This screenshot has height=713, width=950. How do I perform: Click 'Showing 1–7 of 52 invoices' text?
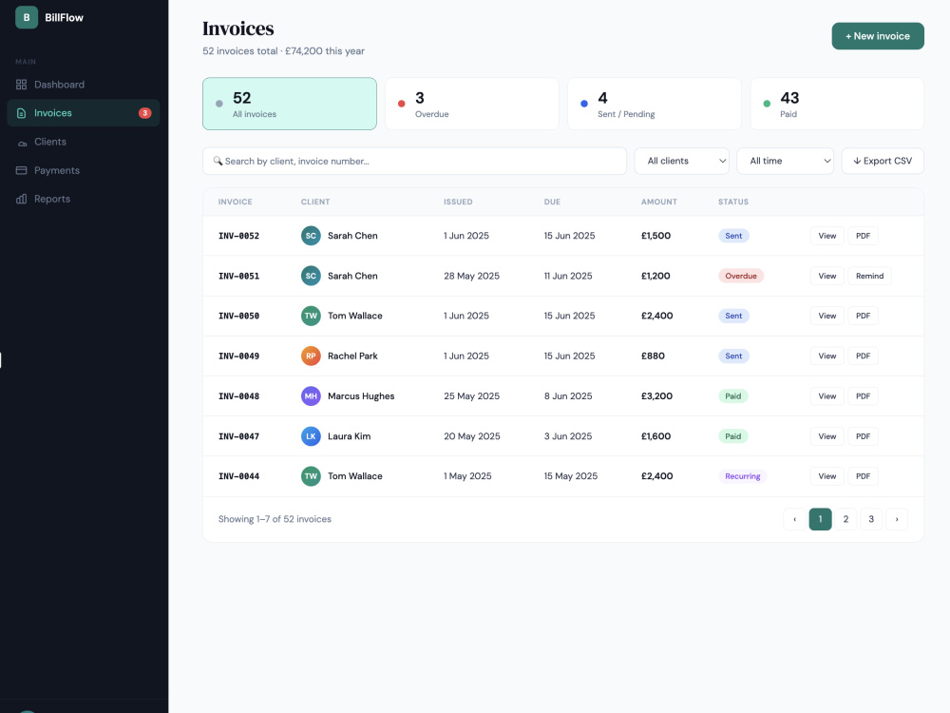coord(275,519)
